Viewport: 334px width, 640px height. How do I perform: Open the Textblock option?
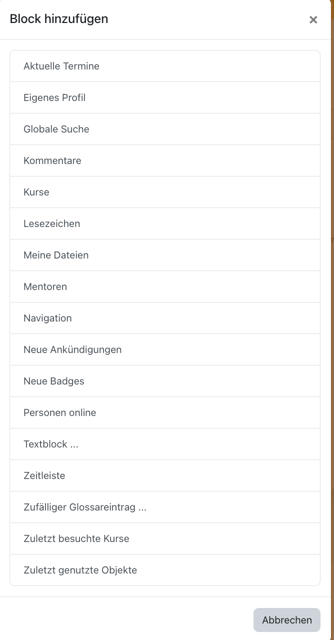coord(165,444)
